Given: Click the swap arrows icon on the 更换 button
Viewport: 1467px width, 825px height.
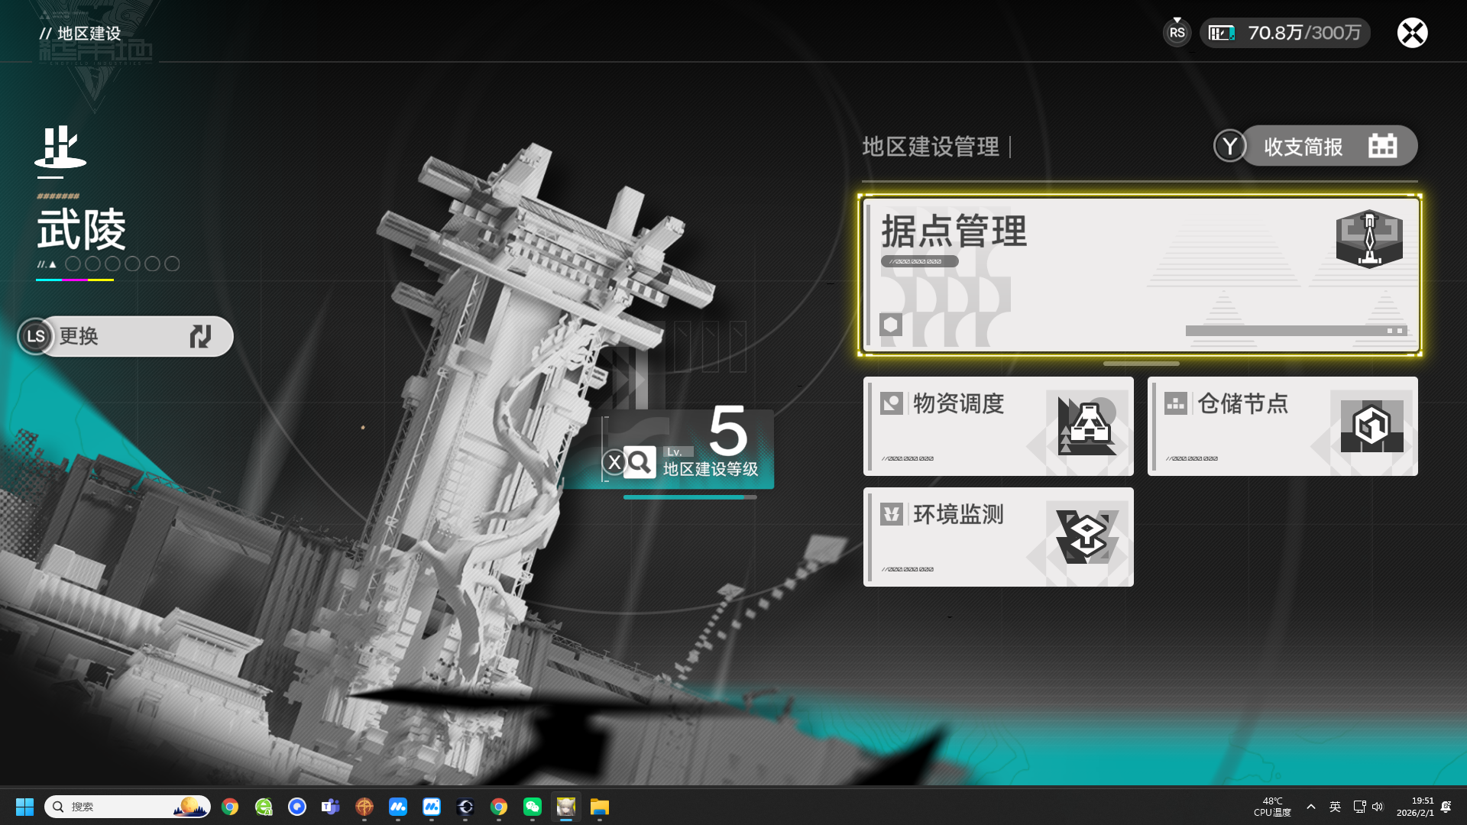Looking at the screenshot, I should 200,336.
